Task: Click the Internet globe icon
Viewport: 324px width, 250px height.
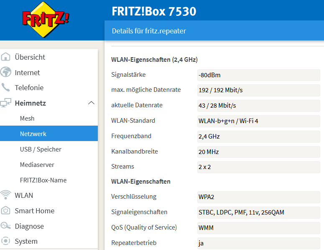Action: coord(5,72)
